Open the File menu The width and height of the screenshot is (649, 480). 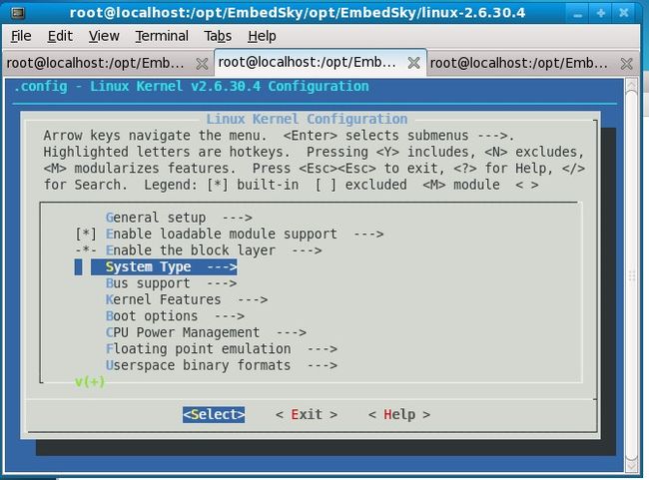[21, 36]
